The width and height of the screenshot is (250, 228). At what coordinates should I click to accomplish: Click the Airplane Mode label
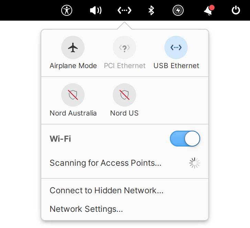[73, 66]
